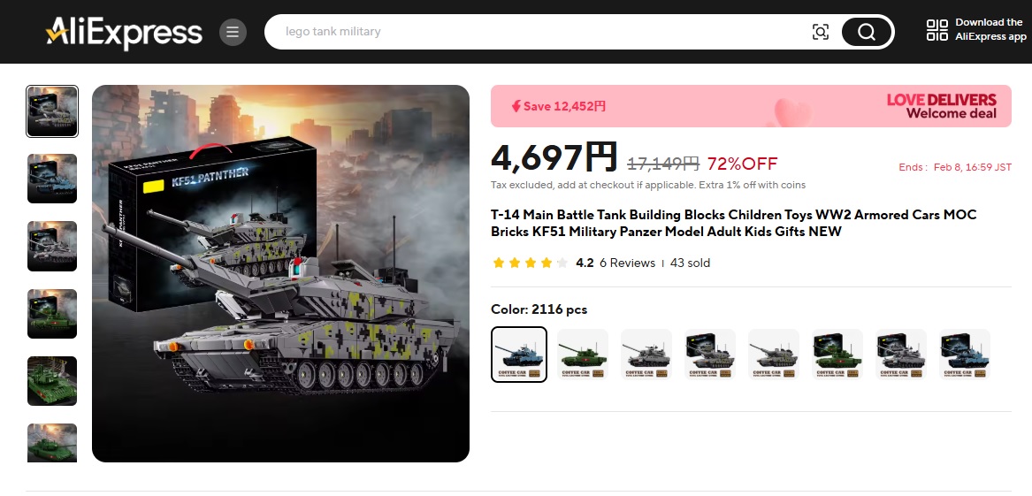Screen dimensions: 1032x496
Task: Choose the last blue boxed tank option
Action: pos(965,355)
